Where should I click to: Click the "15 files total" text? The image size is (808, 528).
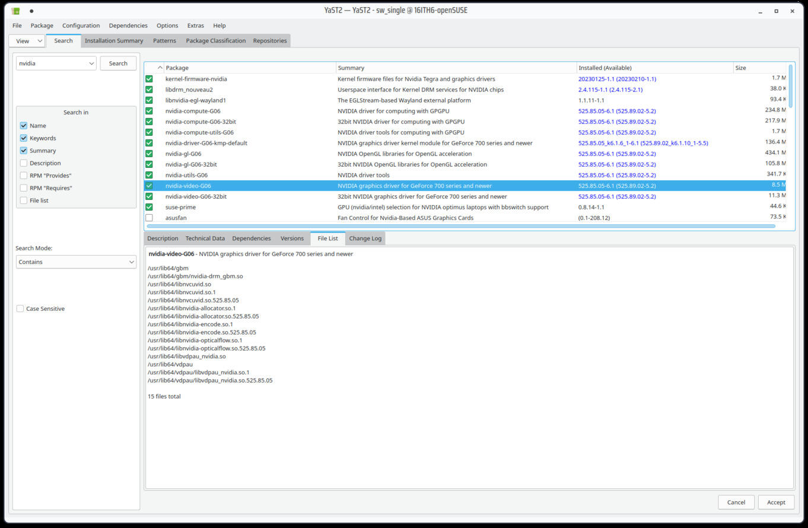164,396
